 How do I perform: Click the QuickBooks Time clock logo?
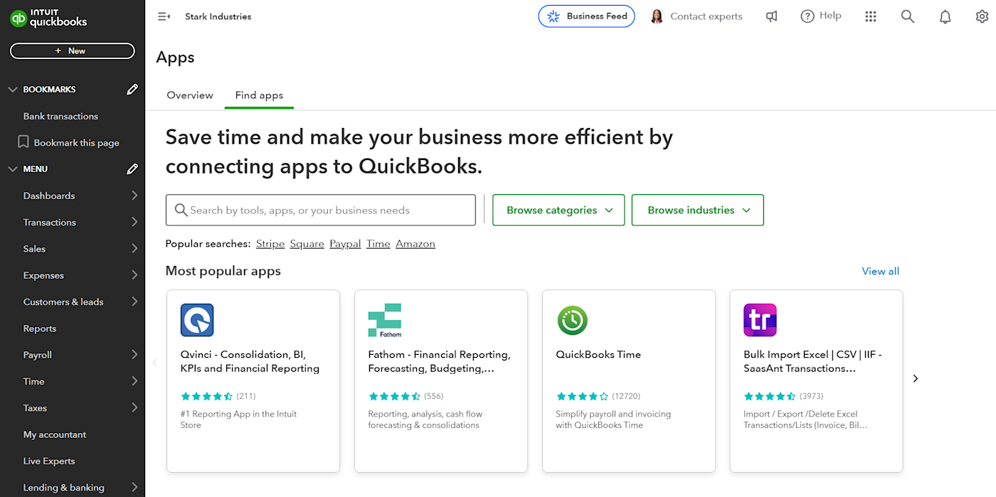pyautogui.click(x=573, y=321)
